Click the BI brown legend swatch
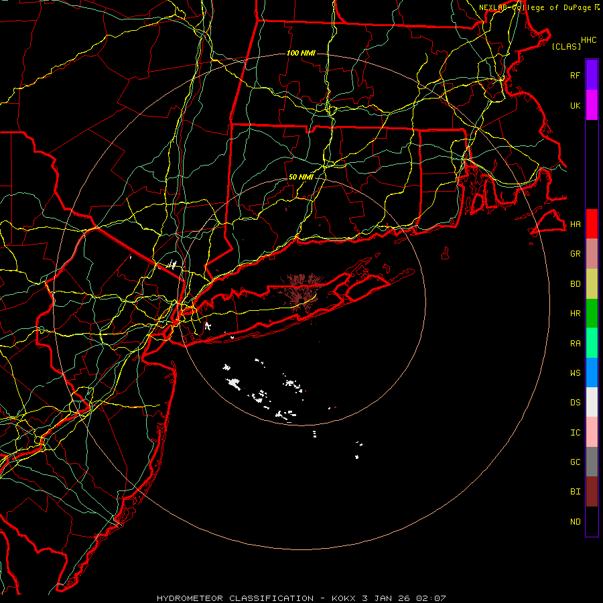Viewport: 603px width, 603px height. (592, 492)
